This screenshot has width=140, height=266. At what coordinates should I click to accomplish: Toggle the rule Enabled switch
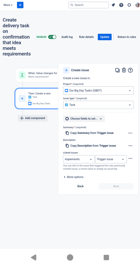pos(52,37)
